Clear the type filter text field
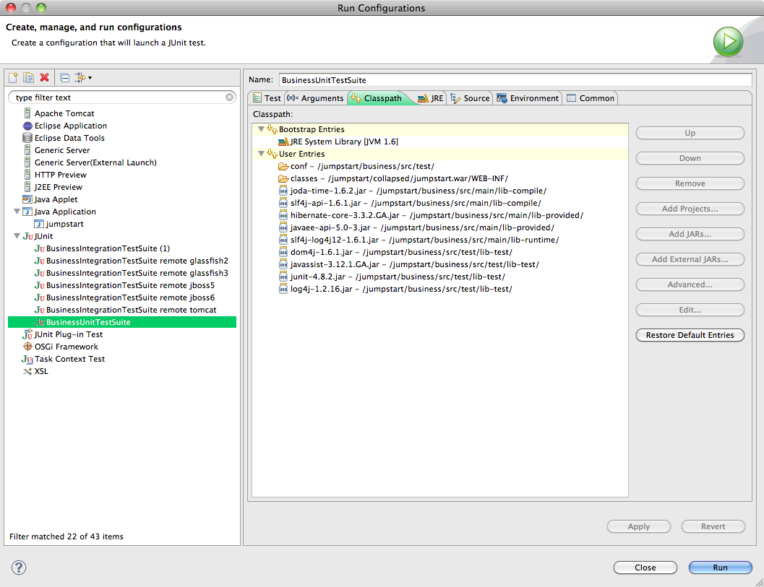Viewport: 764px width, 587px height. [x=230, y=97]
